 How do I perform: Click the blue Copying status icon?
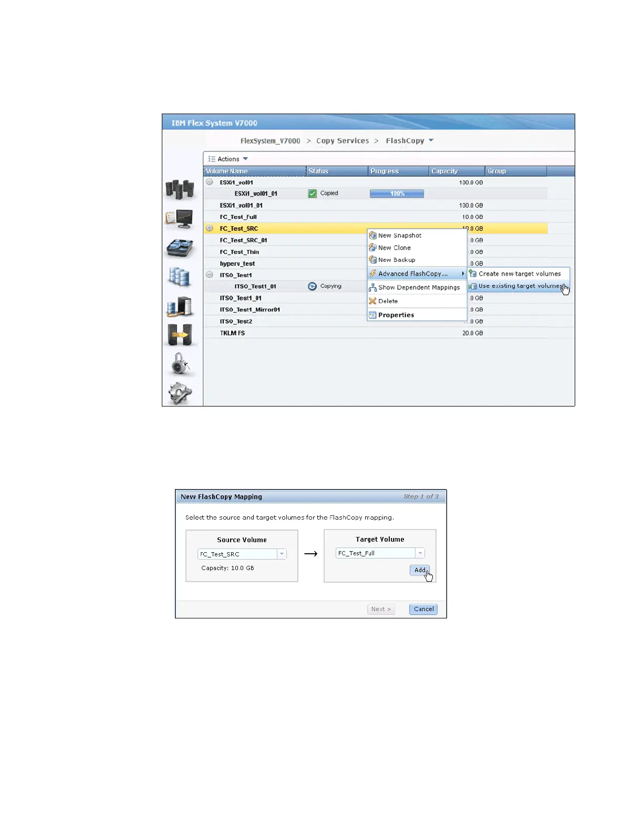point(313,286)
